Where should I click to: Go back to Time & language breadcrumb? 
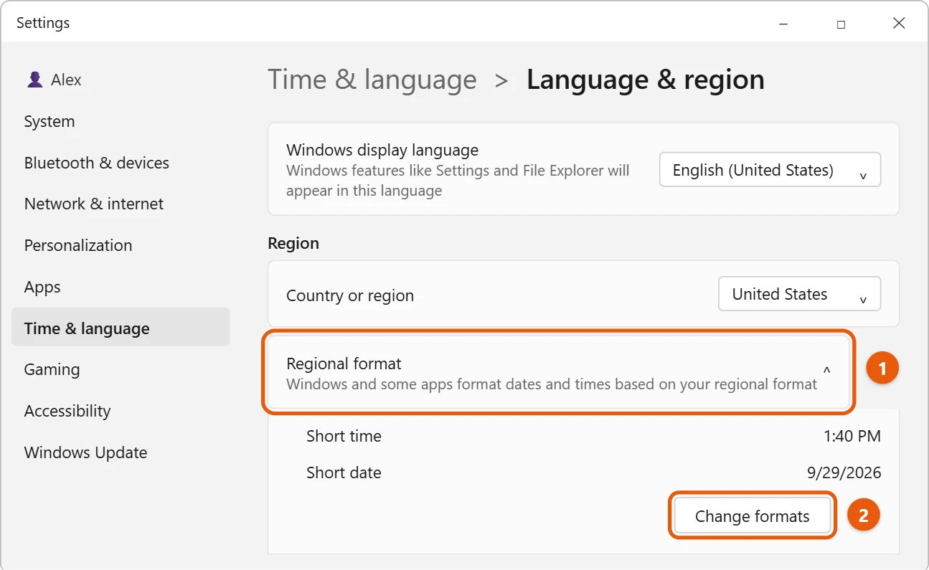[372, 80]
